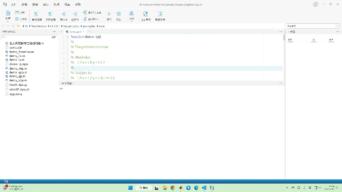Select conic.cbf in the file browser
Image resolution: width=342 pixels, height=192 pixels.
point(15,47)
